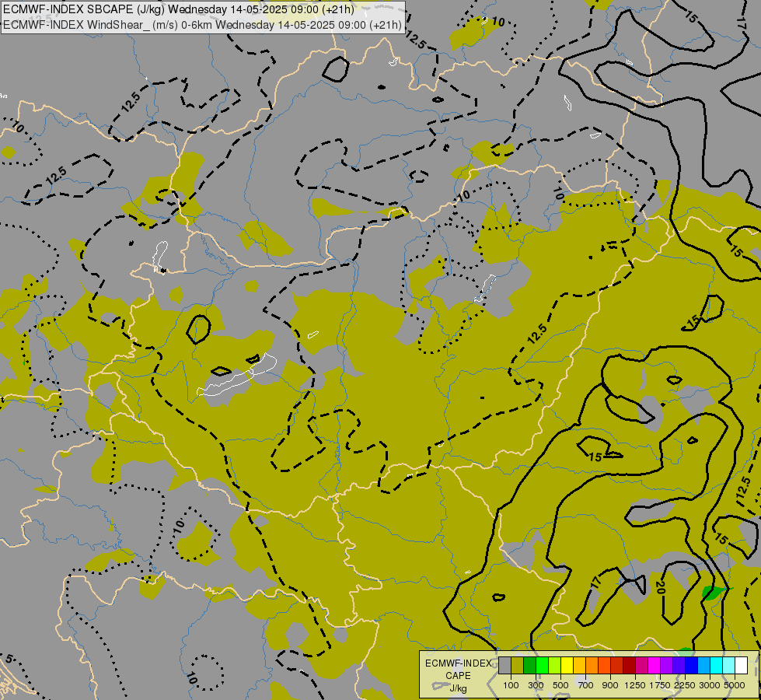761x700 pixels.
Task: Click the legend label 100
Action: [x=511, y=685]
